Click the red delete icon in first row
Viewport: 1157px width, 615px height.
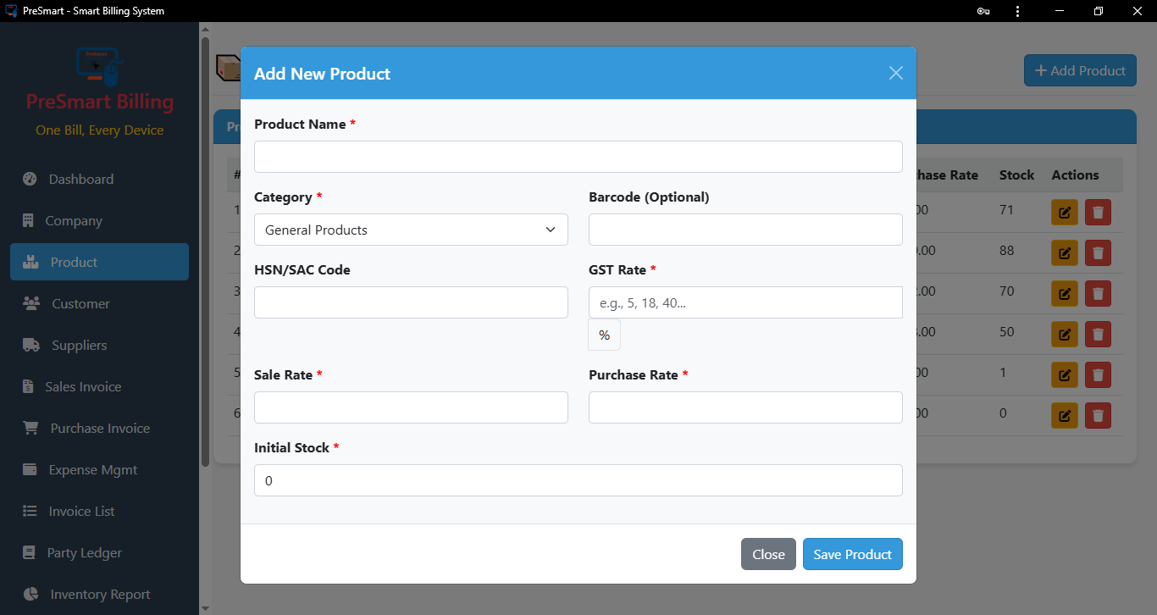pyautogui.click(x=1098, y=213)
